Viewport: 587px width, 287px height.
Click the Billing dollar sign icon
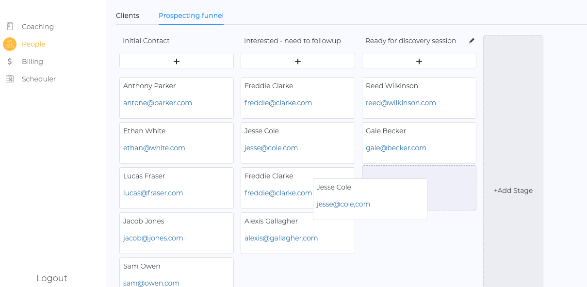(x=10, y=62)
